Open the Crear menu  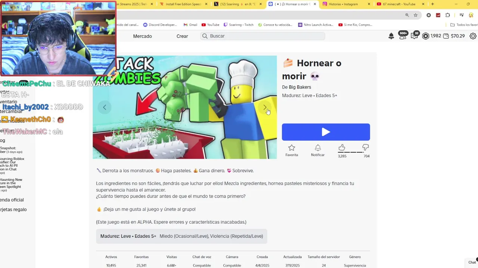182,36
